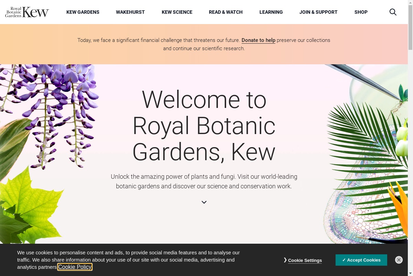
Task: Accept cookies with the green button
Action: click(x=361, y=260)
